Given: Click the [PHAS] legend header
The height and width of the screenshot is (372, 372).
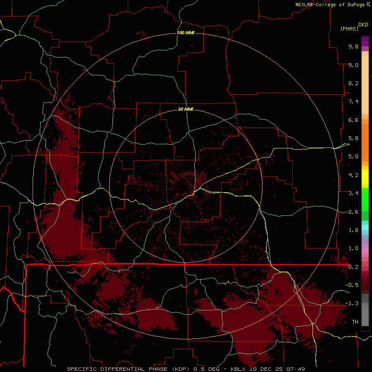Looking at the screenshot, I should click(349, 29).
